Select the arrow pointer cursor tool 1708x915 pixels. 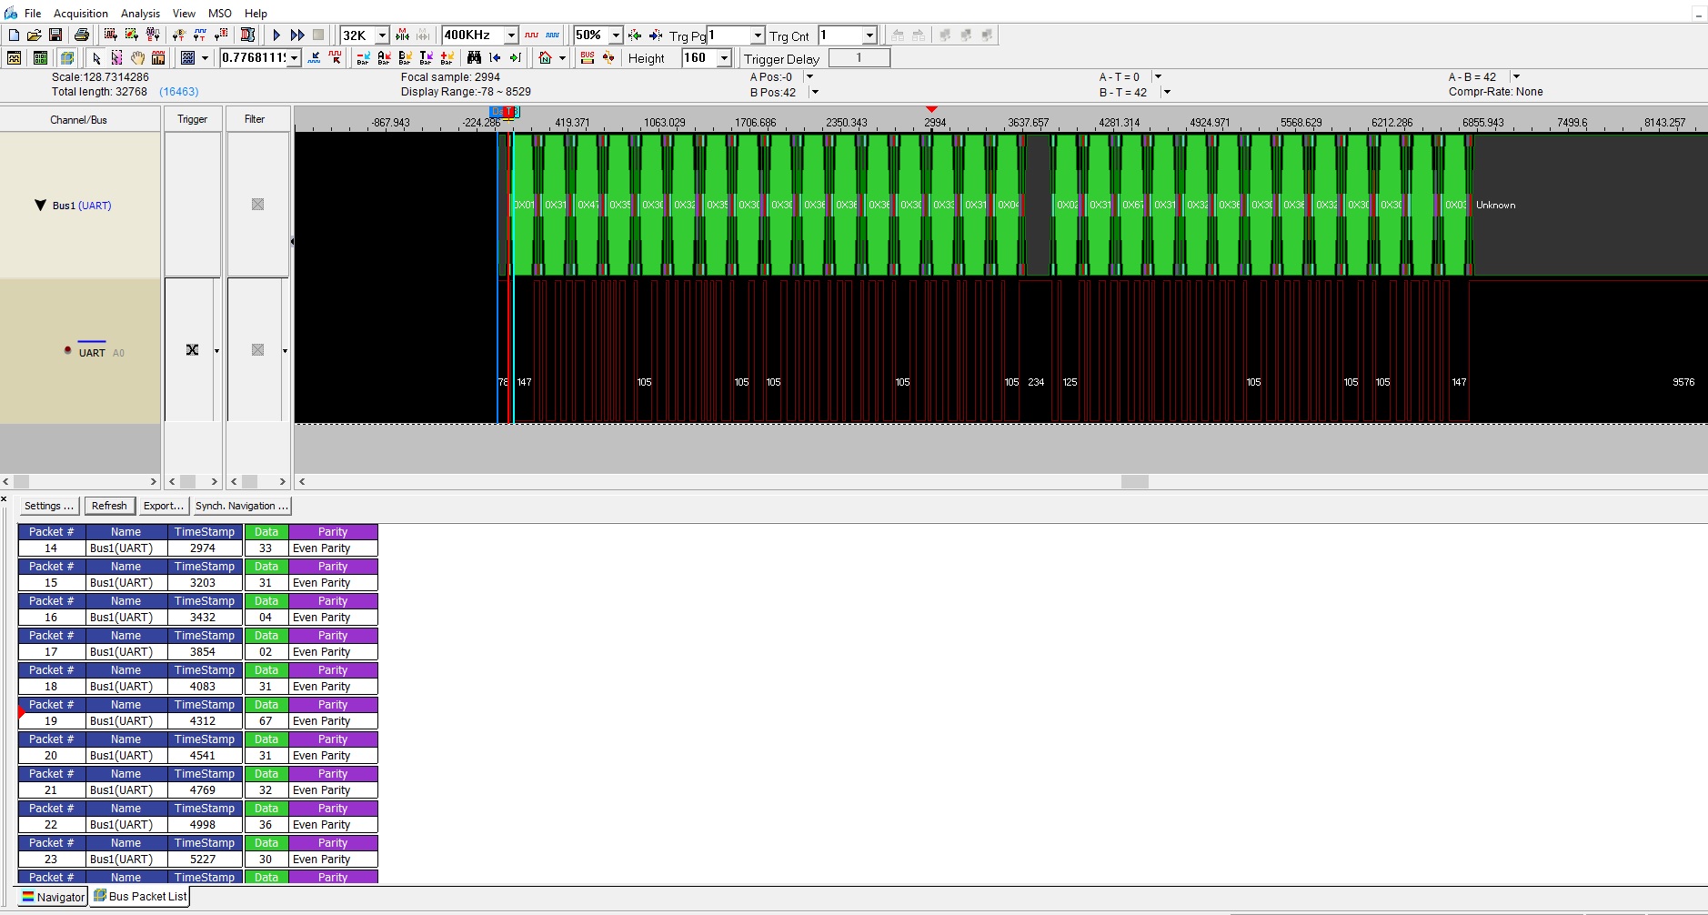(x=96, y=58)
